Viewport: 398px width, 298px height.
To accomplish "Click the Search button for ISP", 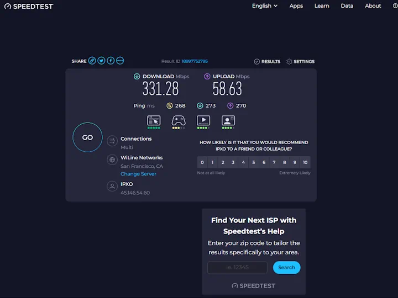I will pyautogui.click(x=286, y=267).
